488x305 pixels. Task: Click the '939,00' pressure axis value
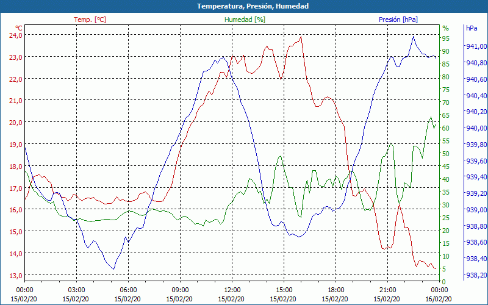476,210
